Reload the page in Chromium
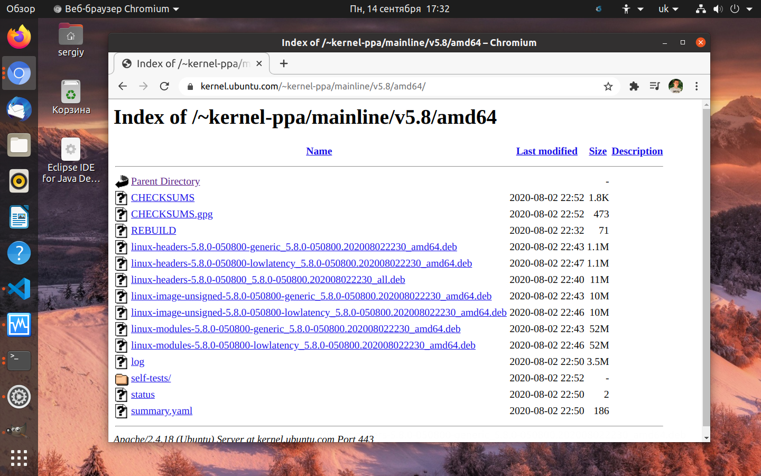This screenshot has height=476, width=761. (x=164, y=86)
